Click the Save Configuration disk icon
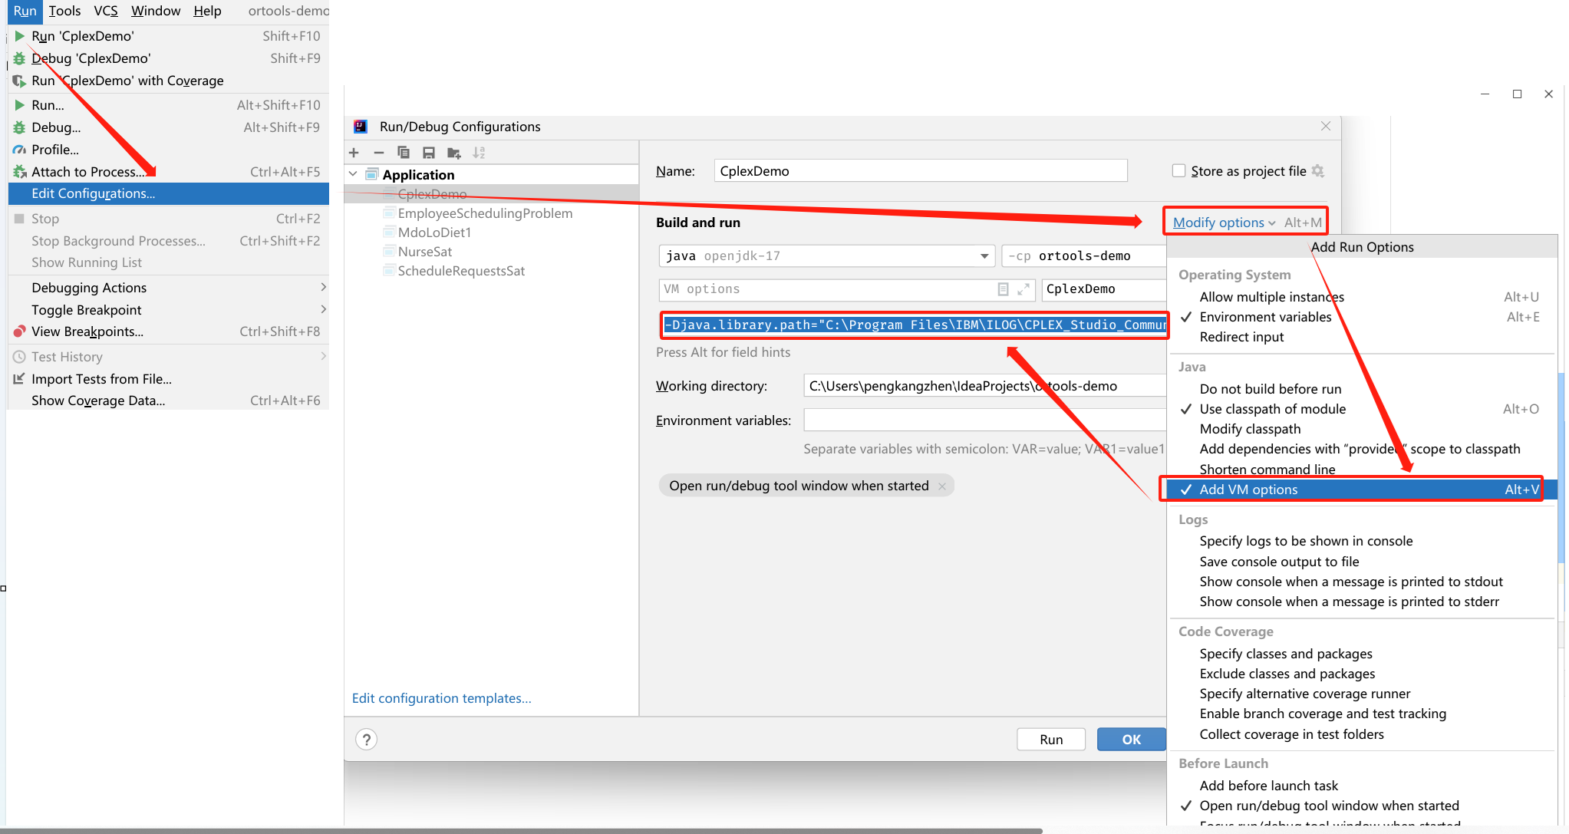The width and height of the screenshot is (1569, 834). coord(429,153)
